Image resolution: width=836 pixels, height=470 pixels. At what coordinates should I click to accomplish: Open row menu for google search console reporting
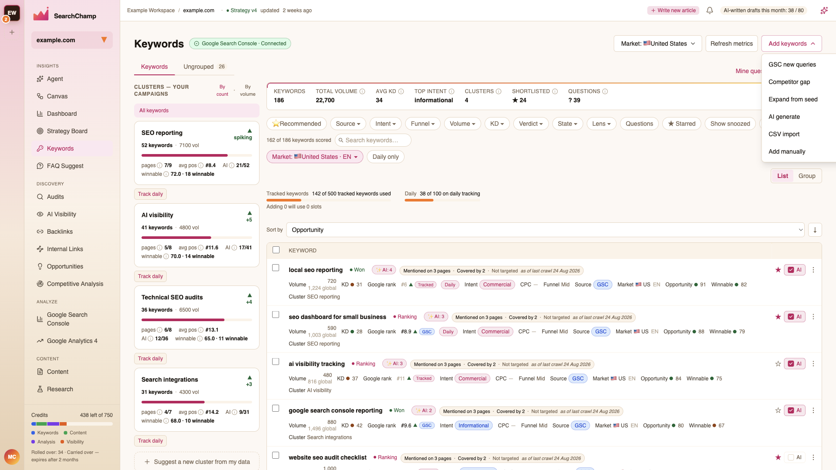pos(813,410)
